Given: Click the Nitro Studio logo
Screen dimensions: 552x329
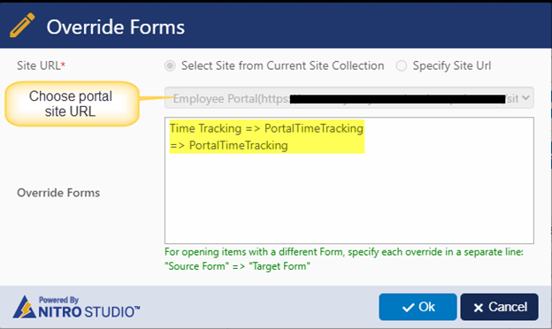Looking at the screenshot, I should 76,307.
